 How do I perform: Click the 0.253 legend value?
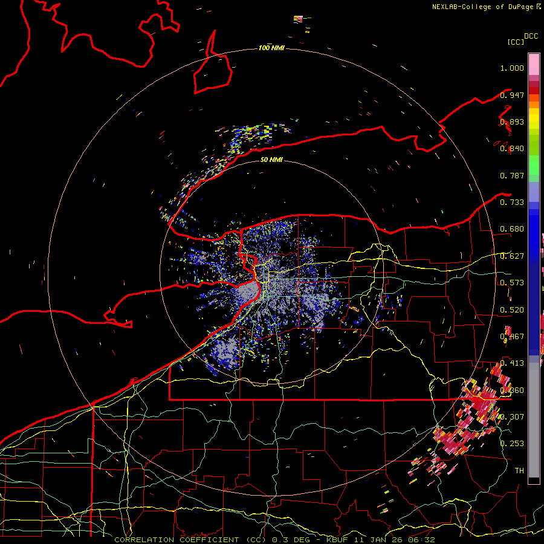[512, 444]
